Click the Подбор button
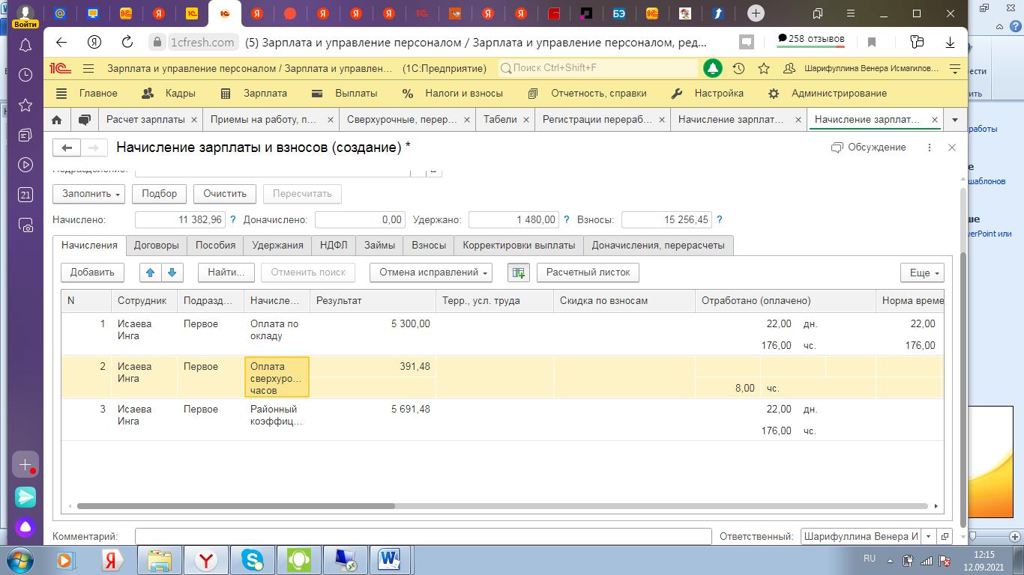The height and width of the screenshot is (575, 1024). (x=159, y=194)
